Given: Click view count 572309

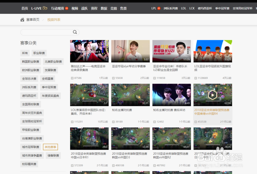Looking at the screenshot, I should pyautogui.click(x=78, y=165).
